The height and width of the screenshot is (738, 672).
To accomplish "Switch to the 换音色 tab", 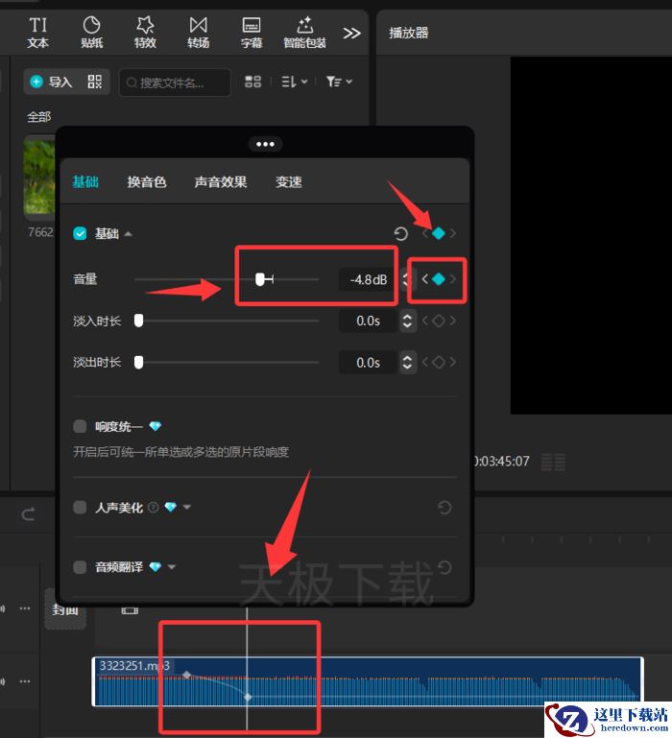I will [147, 181].
